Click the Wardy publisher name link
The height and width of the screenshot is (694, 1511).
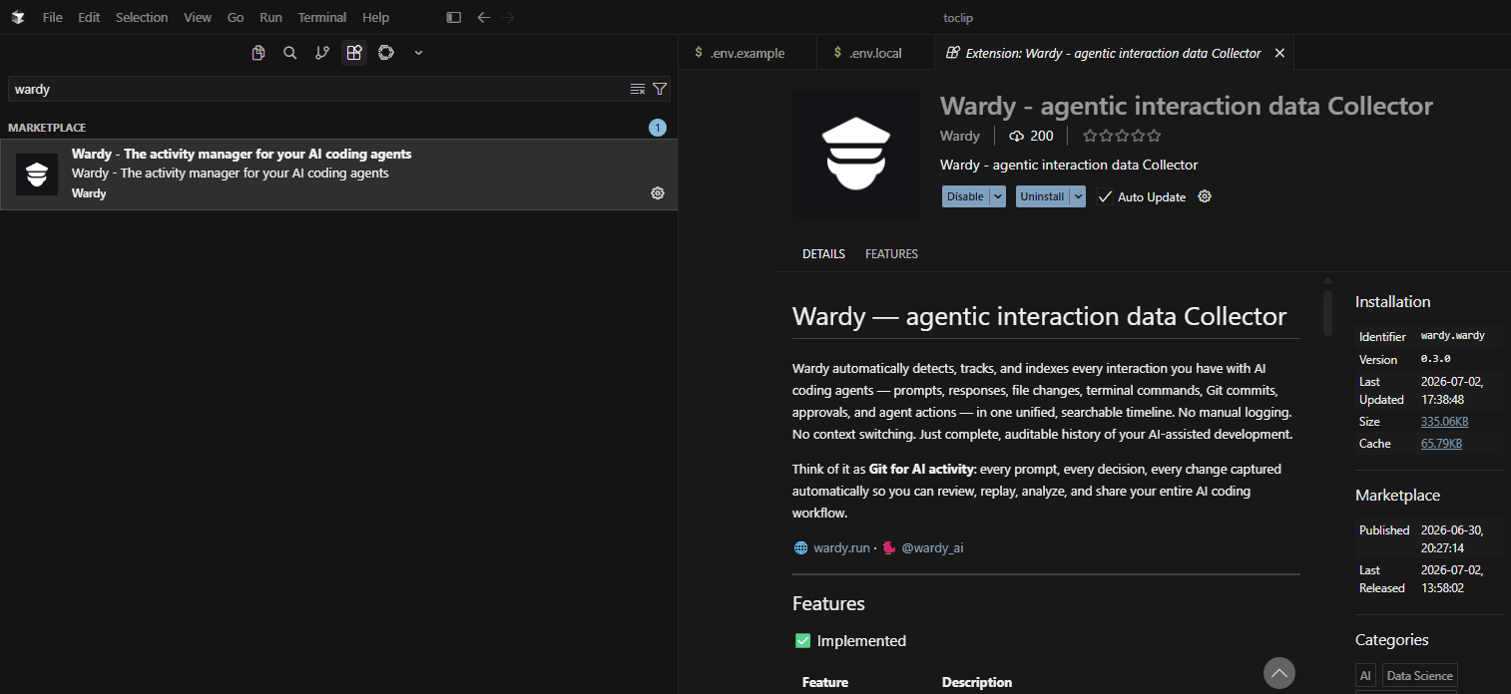[x=960, y=136]
